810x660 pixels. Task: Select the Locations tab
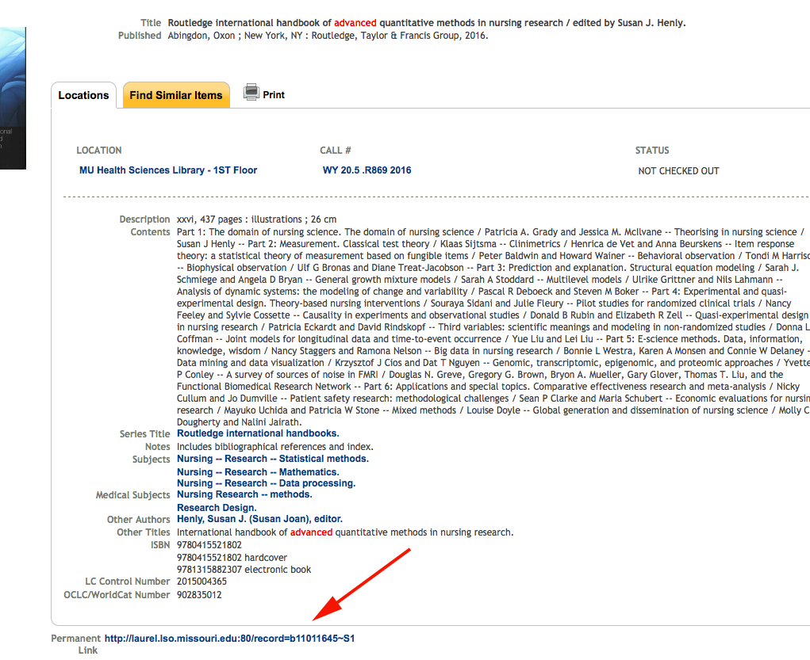coord(83,94)
